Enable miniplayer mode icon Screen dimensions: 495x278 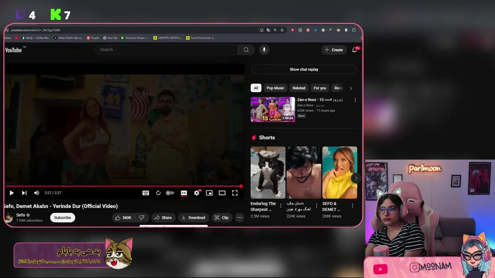pyautogui.click(x=209, y=193)
